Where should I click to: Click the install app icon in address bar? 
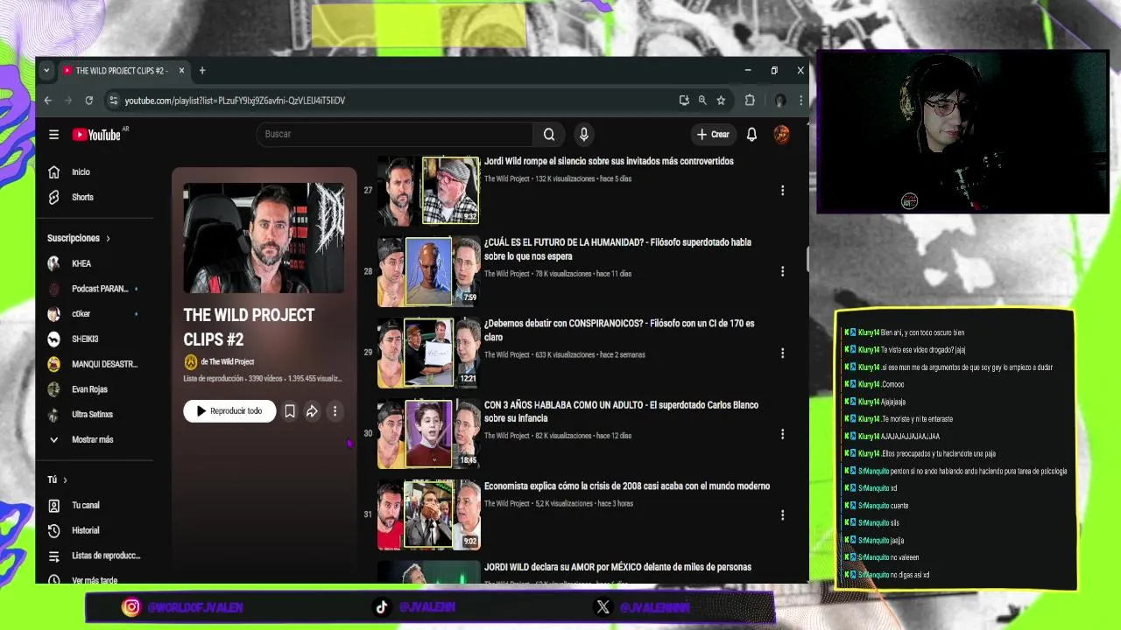[684, 101]
